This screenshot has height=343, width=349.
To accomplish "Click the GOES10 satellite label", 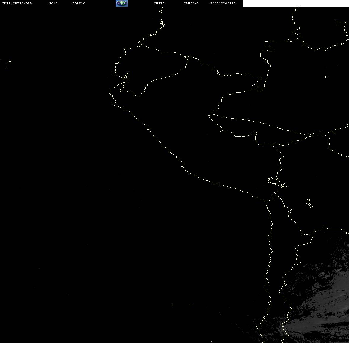I will click(x=79, y=4).
